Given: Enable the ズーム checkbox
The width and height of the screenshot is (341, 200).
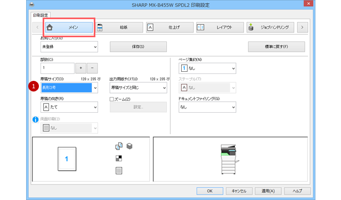Looking at the screenshot, I should tap(112, 99).
